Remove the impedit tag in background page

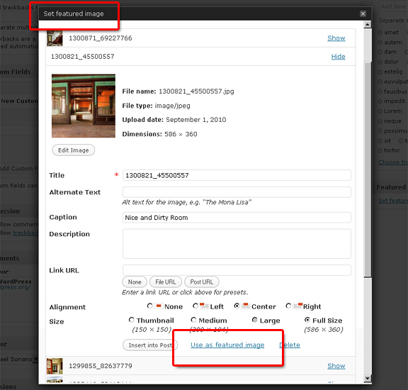point(380,101)
